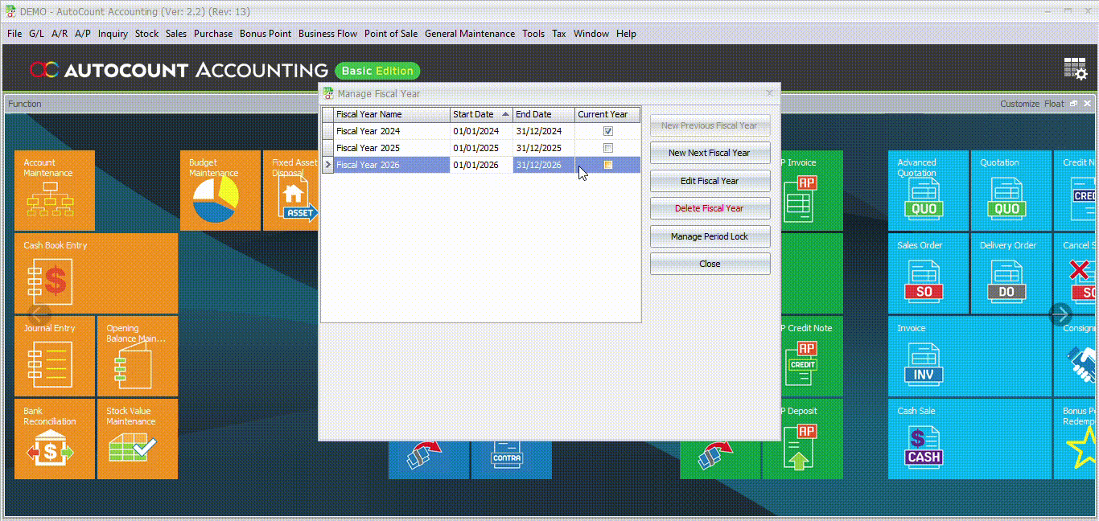1099x521 pixels.
Task: Select the Fiscal Year 2025 name cell
Action: click(x=392, y=148)
